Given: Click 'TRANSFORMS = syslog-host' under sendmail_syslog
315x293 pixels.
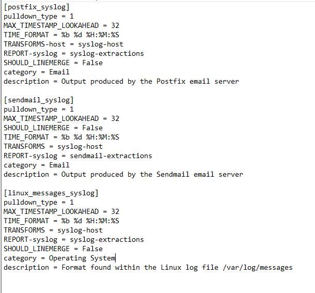Looking at the screenshot, I should [x=53, y=147].
